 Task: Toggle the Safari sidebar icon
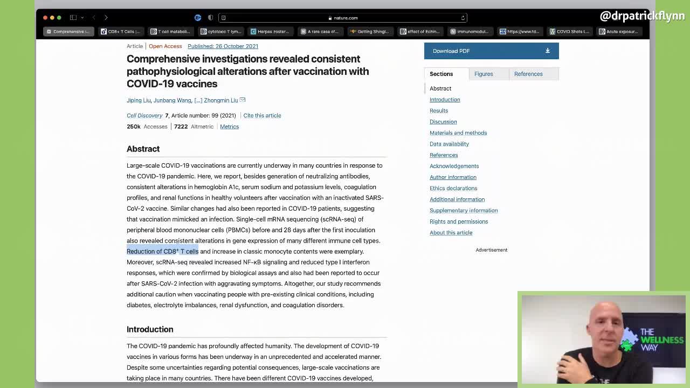[x=73, y=18]
